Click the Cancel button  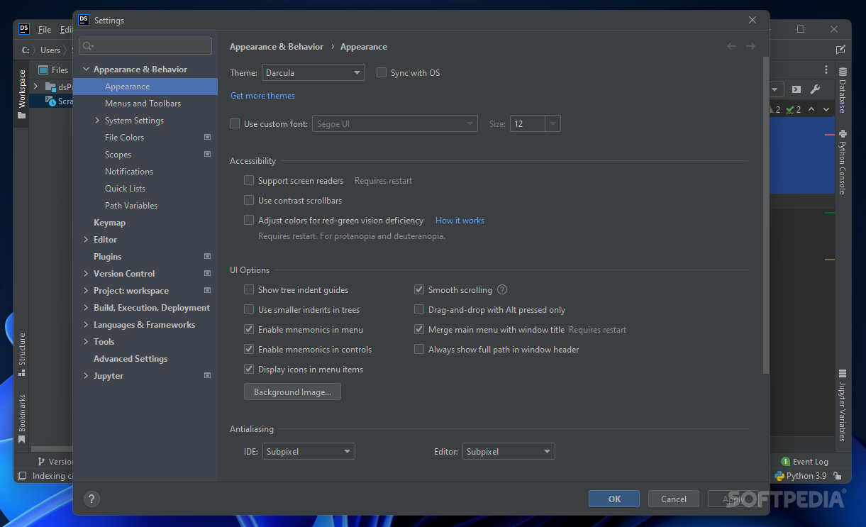(x=674, y=499)
